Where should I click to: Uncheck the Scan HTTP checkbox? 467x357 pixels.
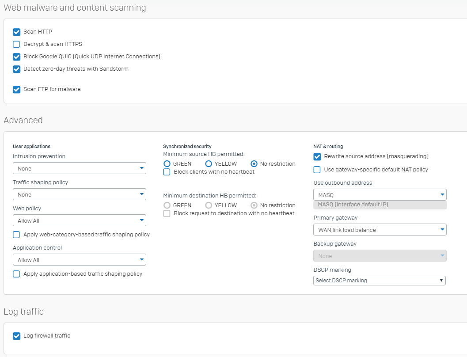pyautogui.click(x=17, y=32)
